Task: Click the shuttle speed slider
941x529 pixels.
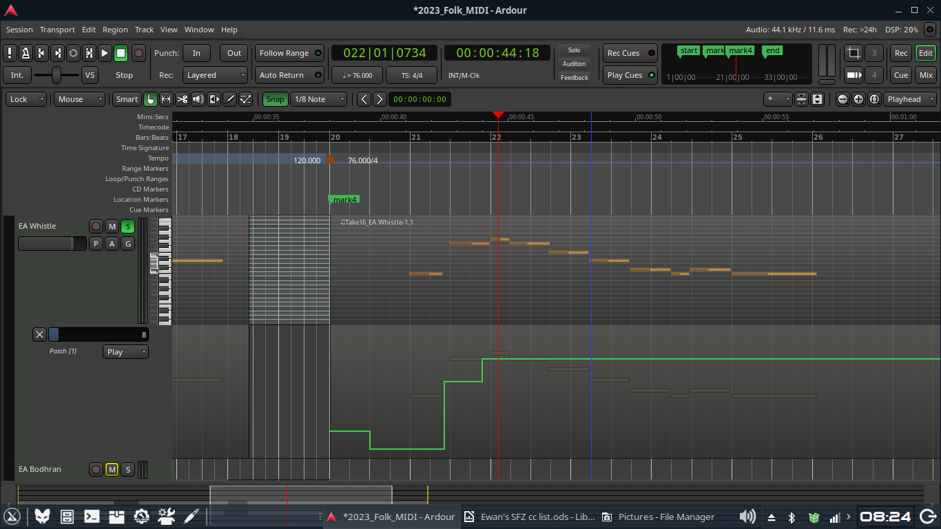Action: pos(56,75)
